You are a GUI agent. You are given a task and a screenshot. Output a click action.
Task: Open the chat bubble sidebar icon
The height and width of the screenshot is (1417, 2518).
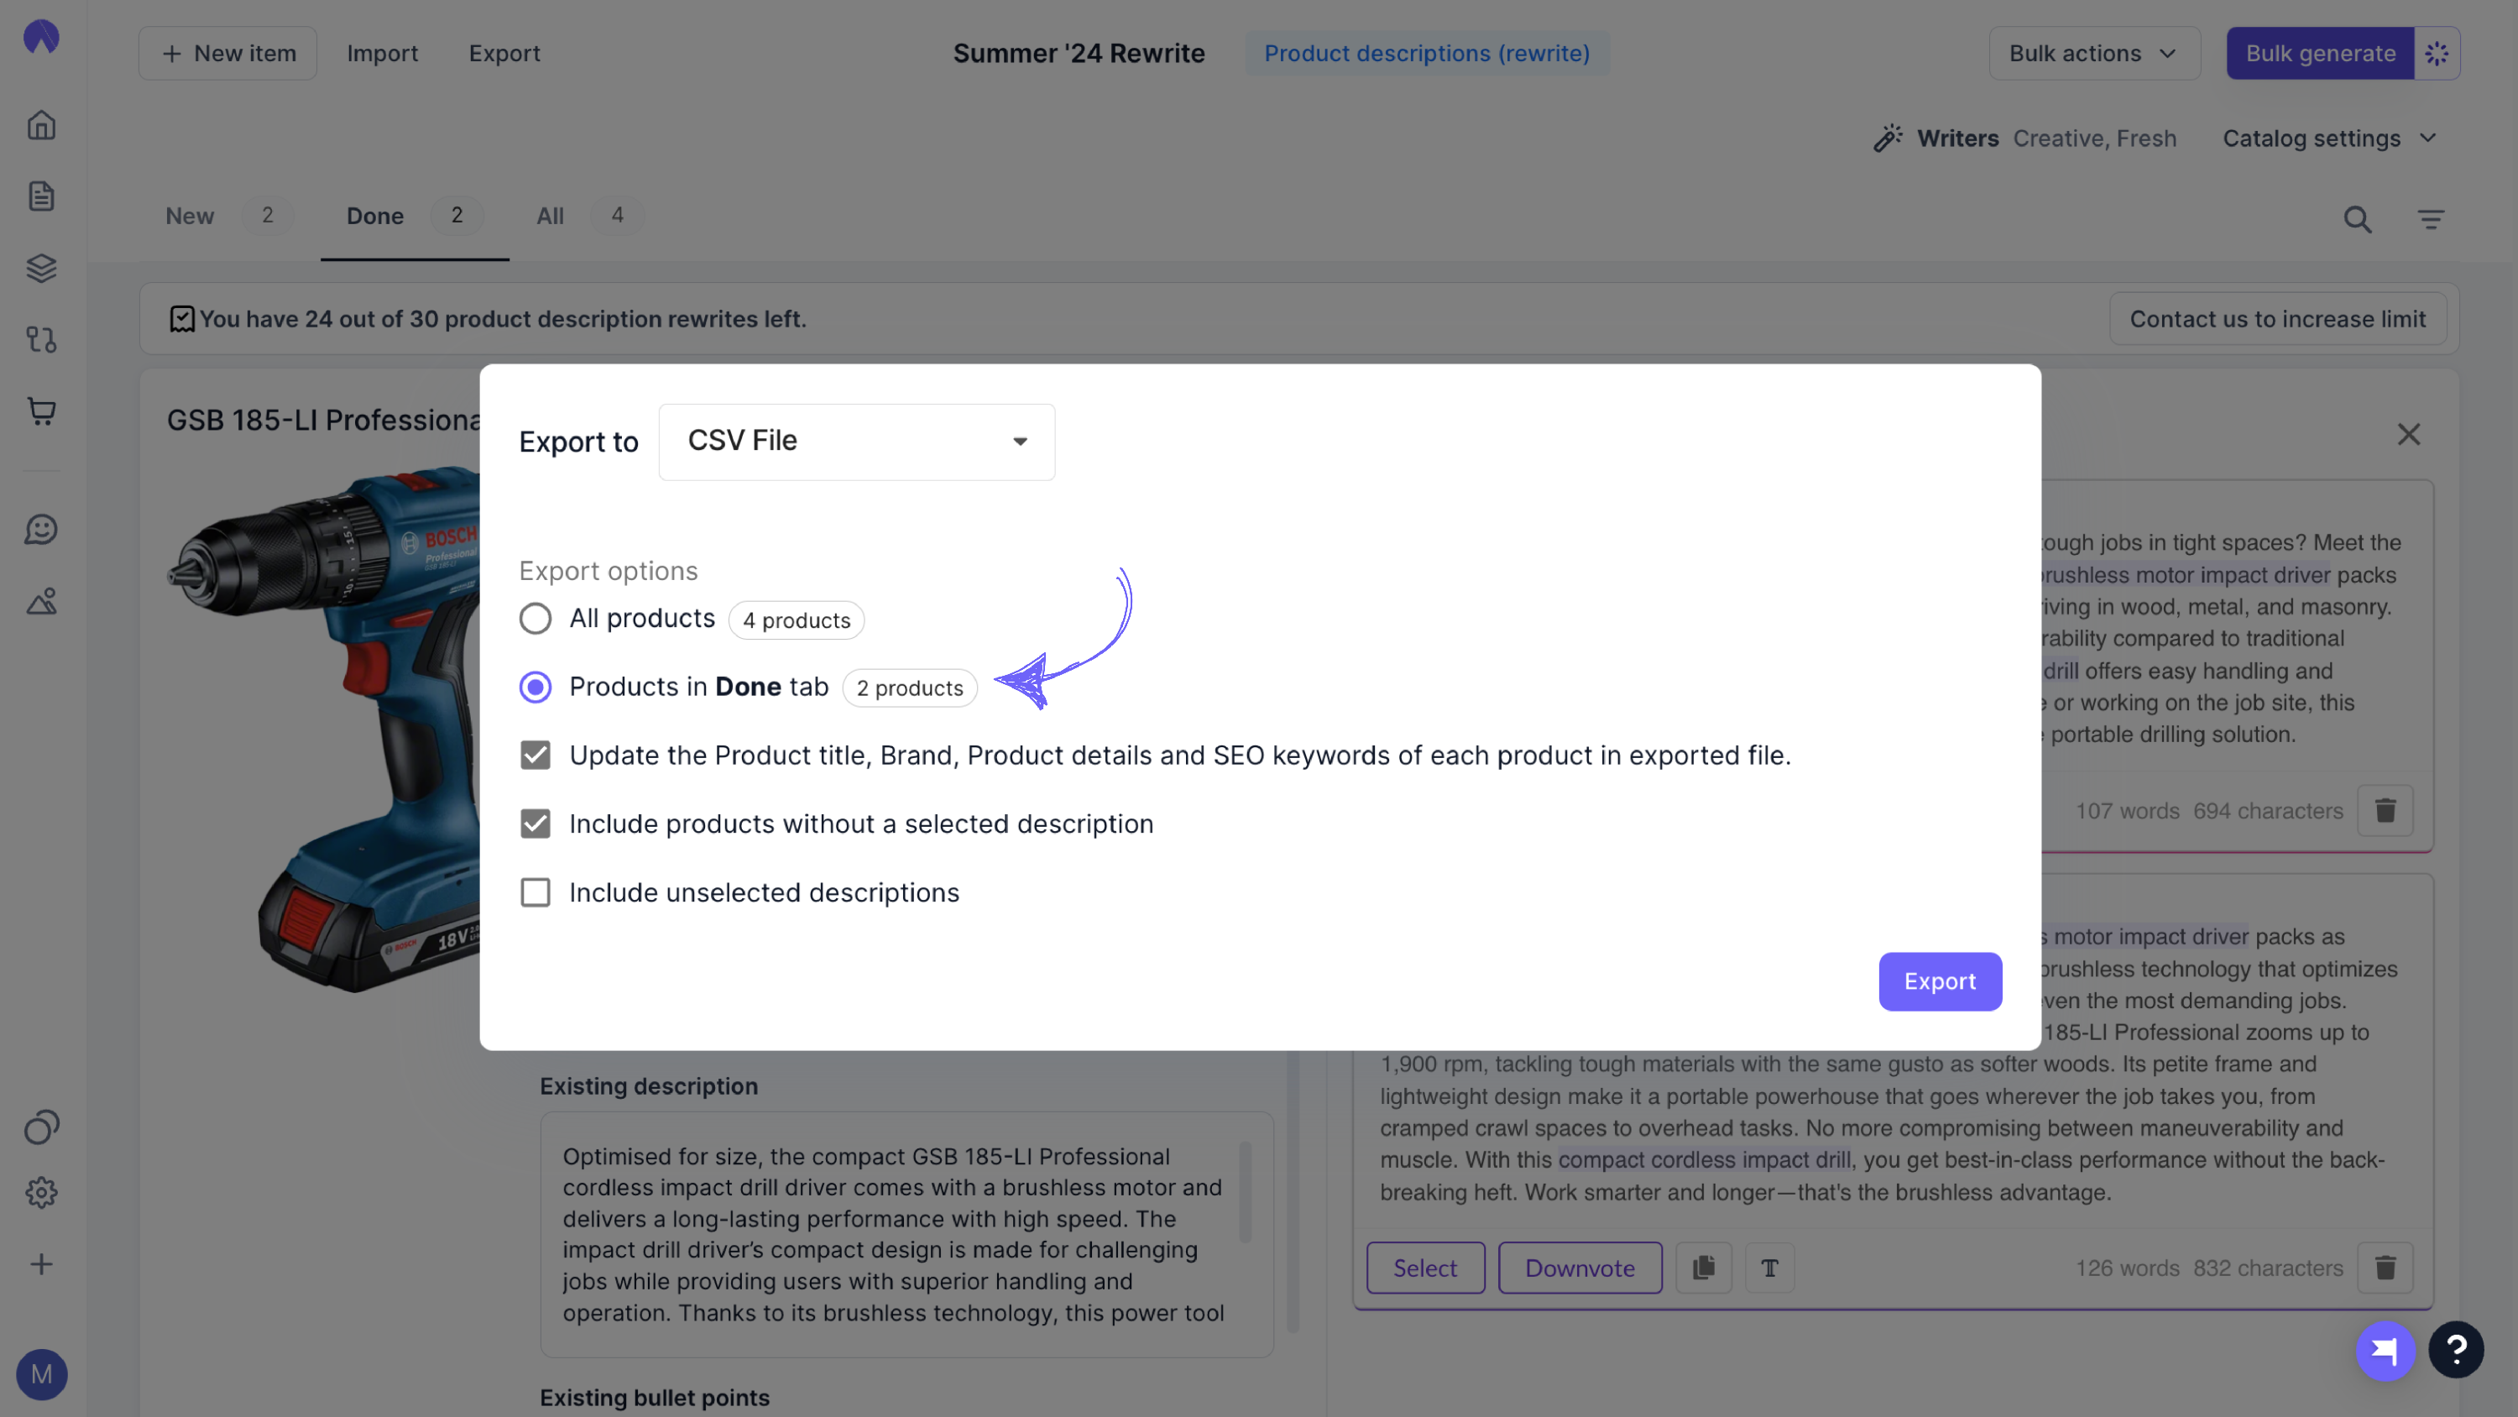(x=41, y=529)
